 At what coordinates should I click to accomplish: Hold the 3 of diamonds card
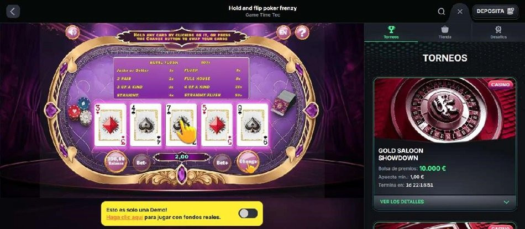110,125
